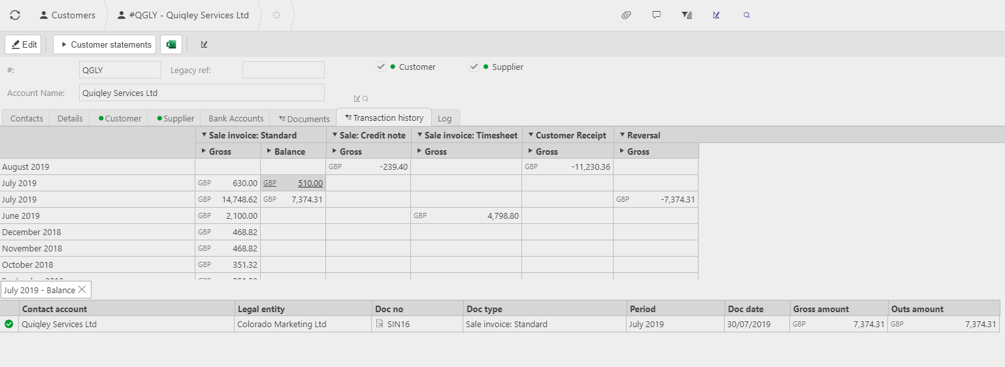The width and height of the screenshot is (1005, 367).
Task: Click the refresh icon in the top-left
Action: (x=15, y=15)
